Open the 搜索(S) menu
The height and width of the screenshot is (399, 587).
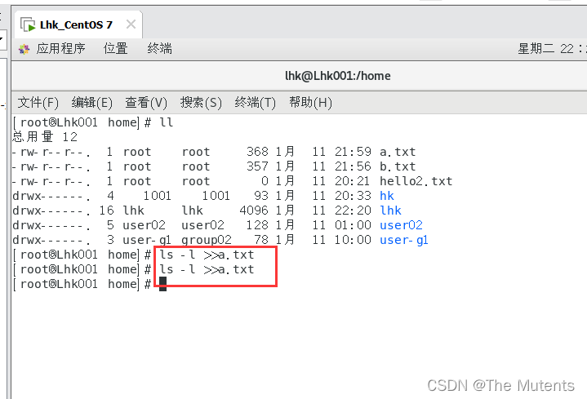(x=201, y=102)
